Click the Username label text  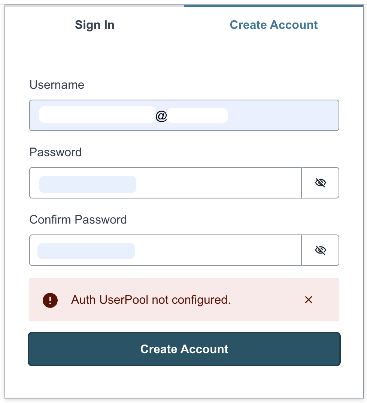coord(57,85)
